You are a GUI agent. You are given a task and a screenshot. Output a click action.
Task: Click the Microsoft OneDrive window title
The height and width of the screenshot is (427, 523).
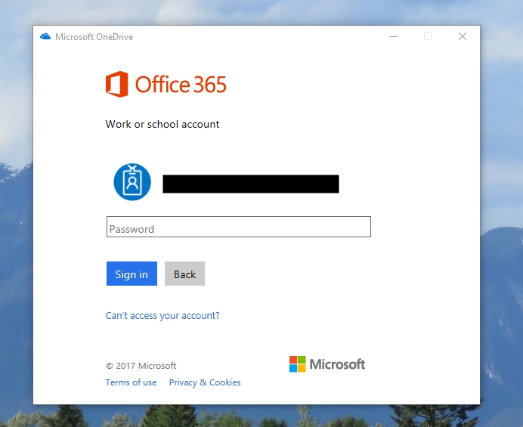(94, 37)
